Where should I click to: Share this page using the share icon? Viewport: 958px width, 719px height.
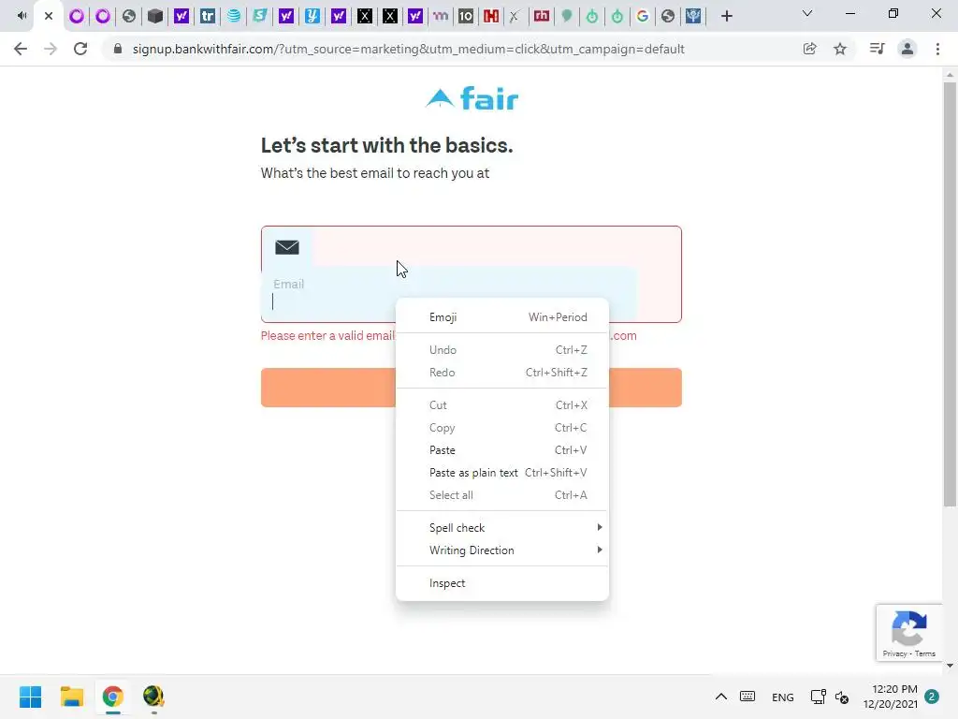809,49
